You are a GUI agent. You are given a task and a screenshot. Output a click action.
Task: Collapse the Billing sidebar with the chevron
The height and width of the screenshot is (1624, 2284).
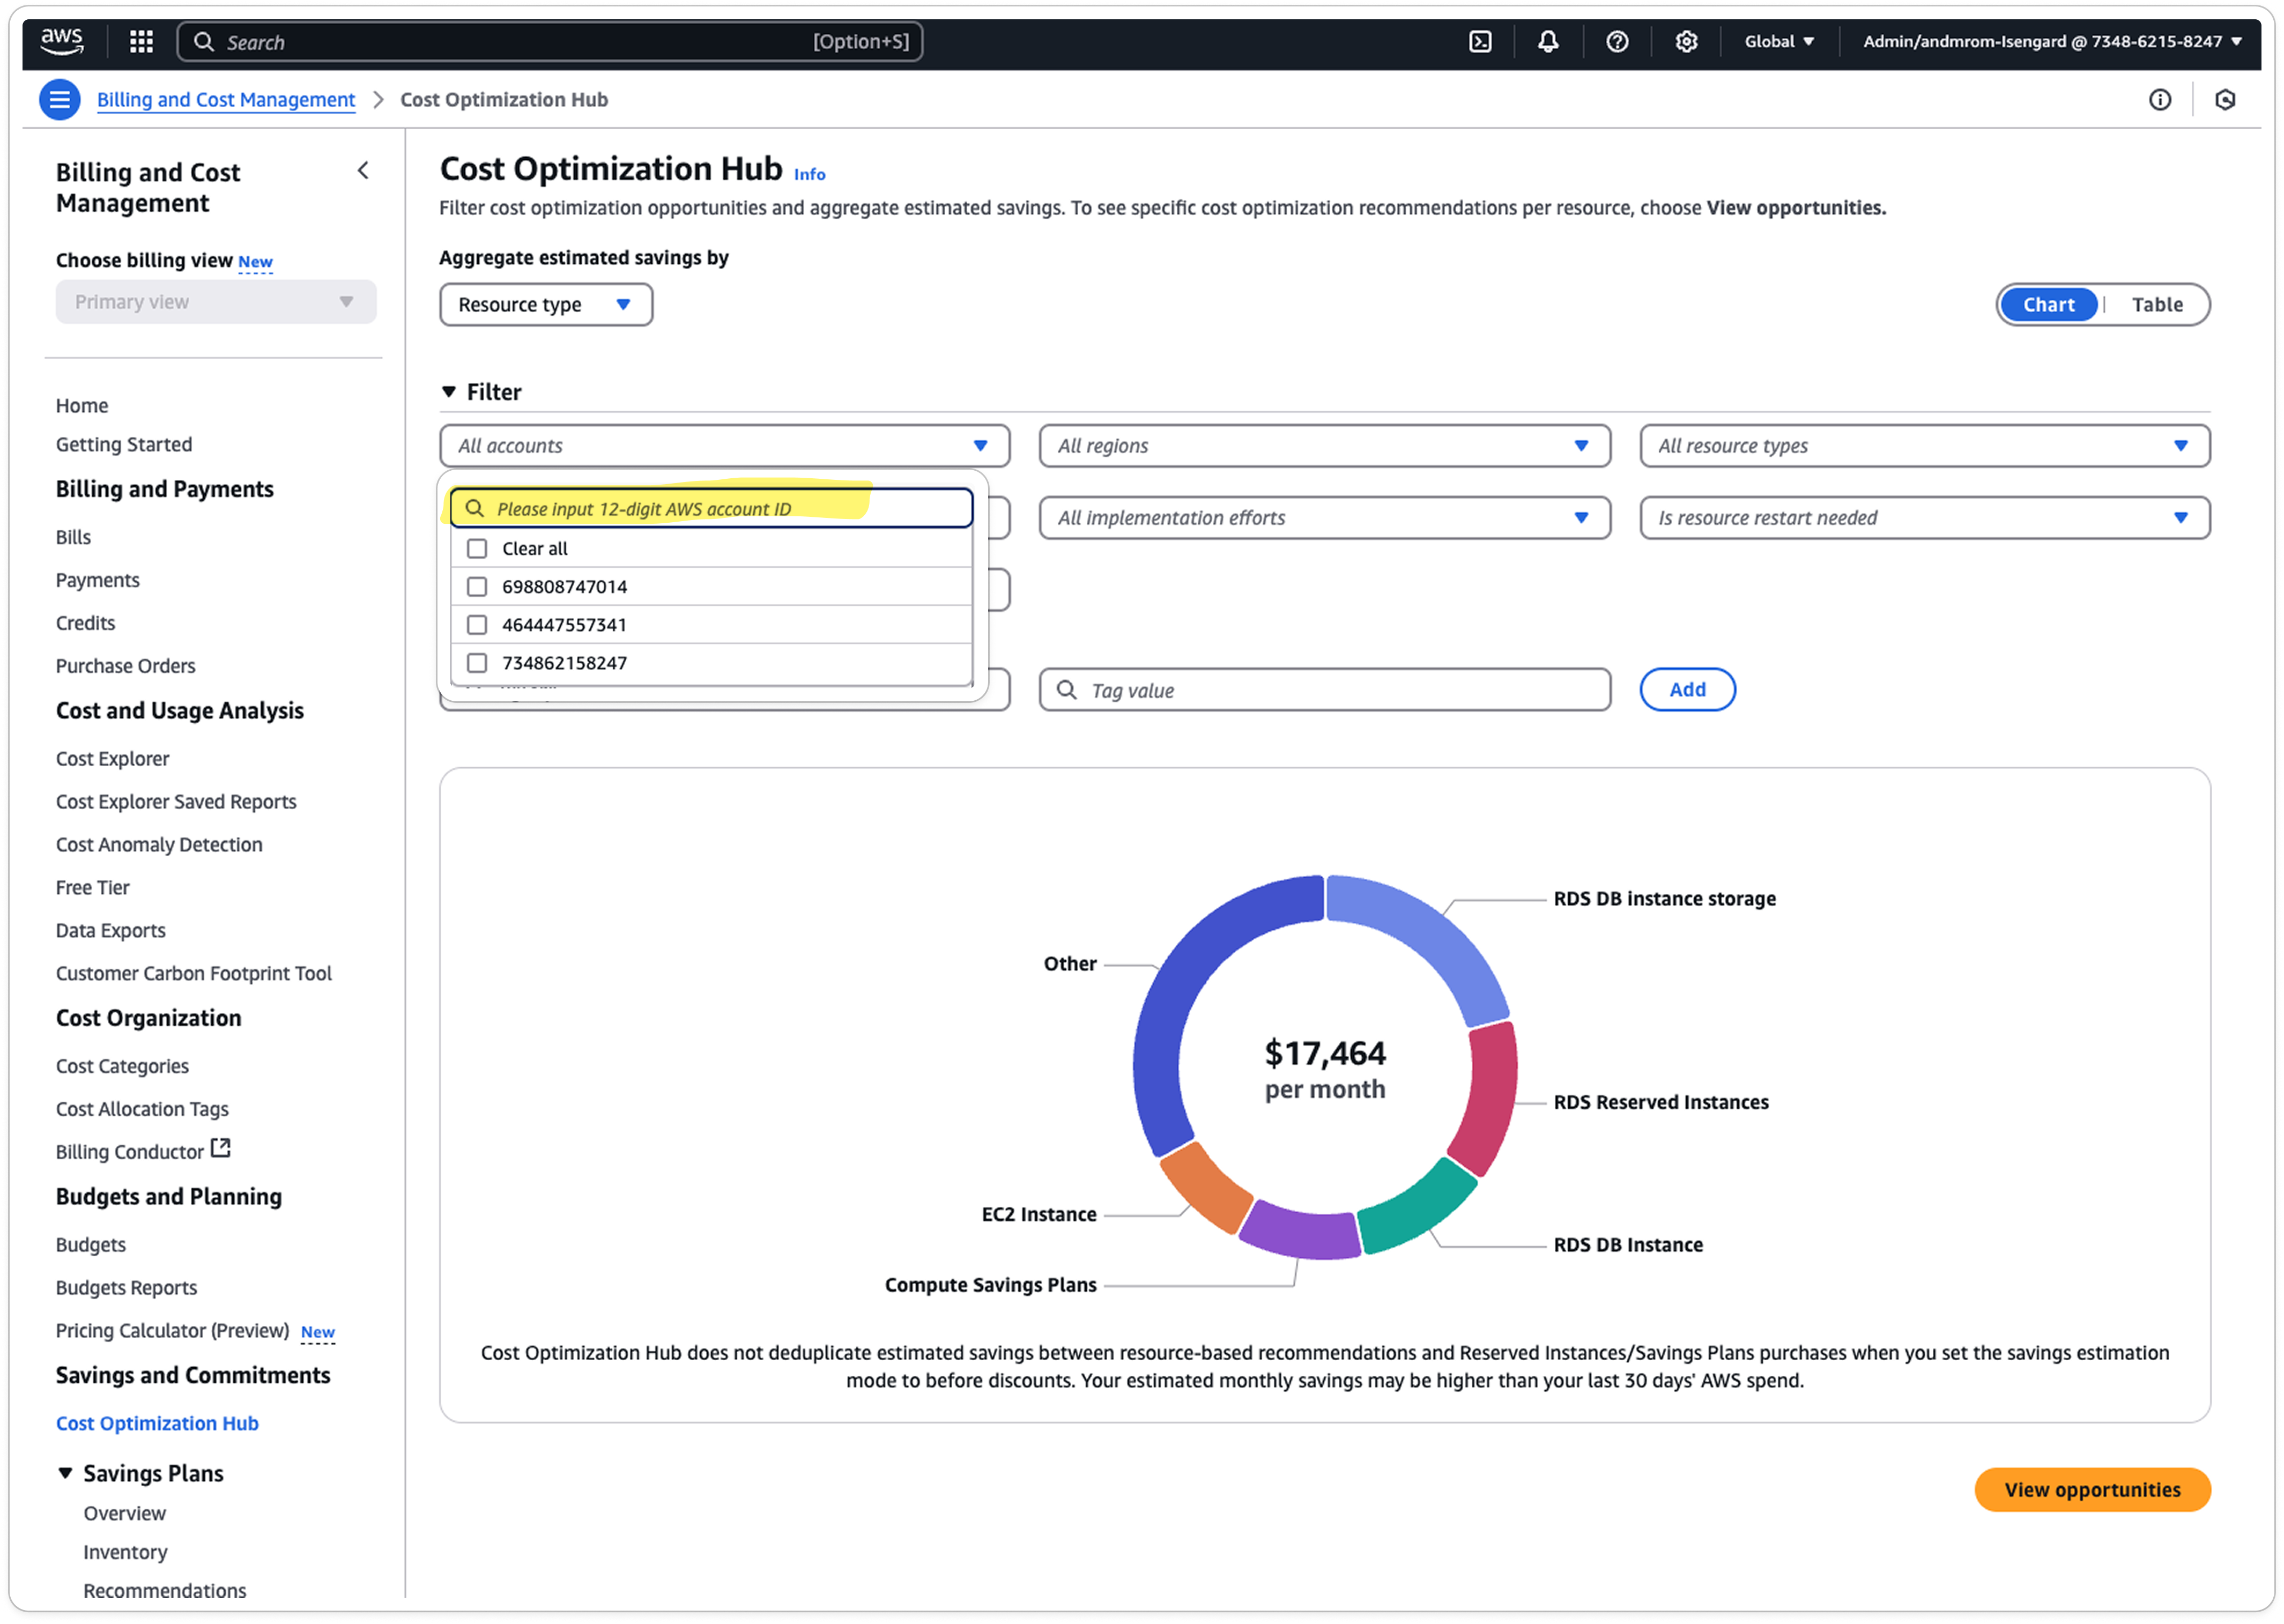363,171
